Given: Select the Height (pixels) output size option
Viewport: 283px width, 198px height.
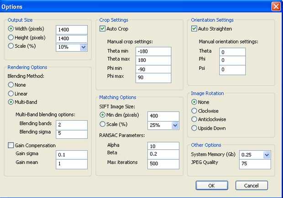Looking at the screenshot, I should pos(11,37).
